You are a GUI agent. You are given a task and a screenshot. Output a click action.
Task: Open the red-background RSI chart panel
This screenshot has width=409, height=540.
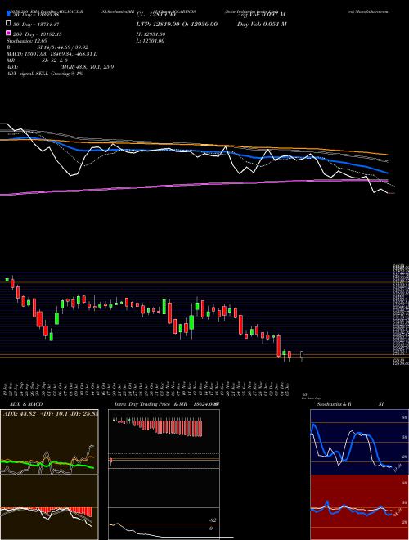[359, 507]
